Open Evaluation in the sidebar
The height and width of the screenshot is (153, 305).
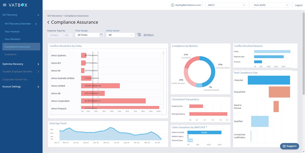tap(10, 54)
